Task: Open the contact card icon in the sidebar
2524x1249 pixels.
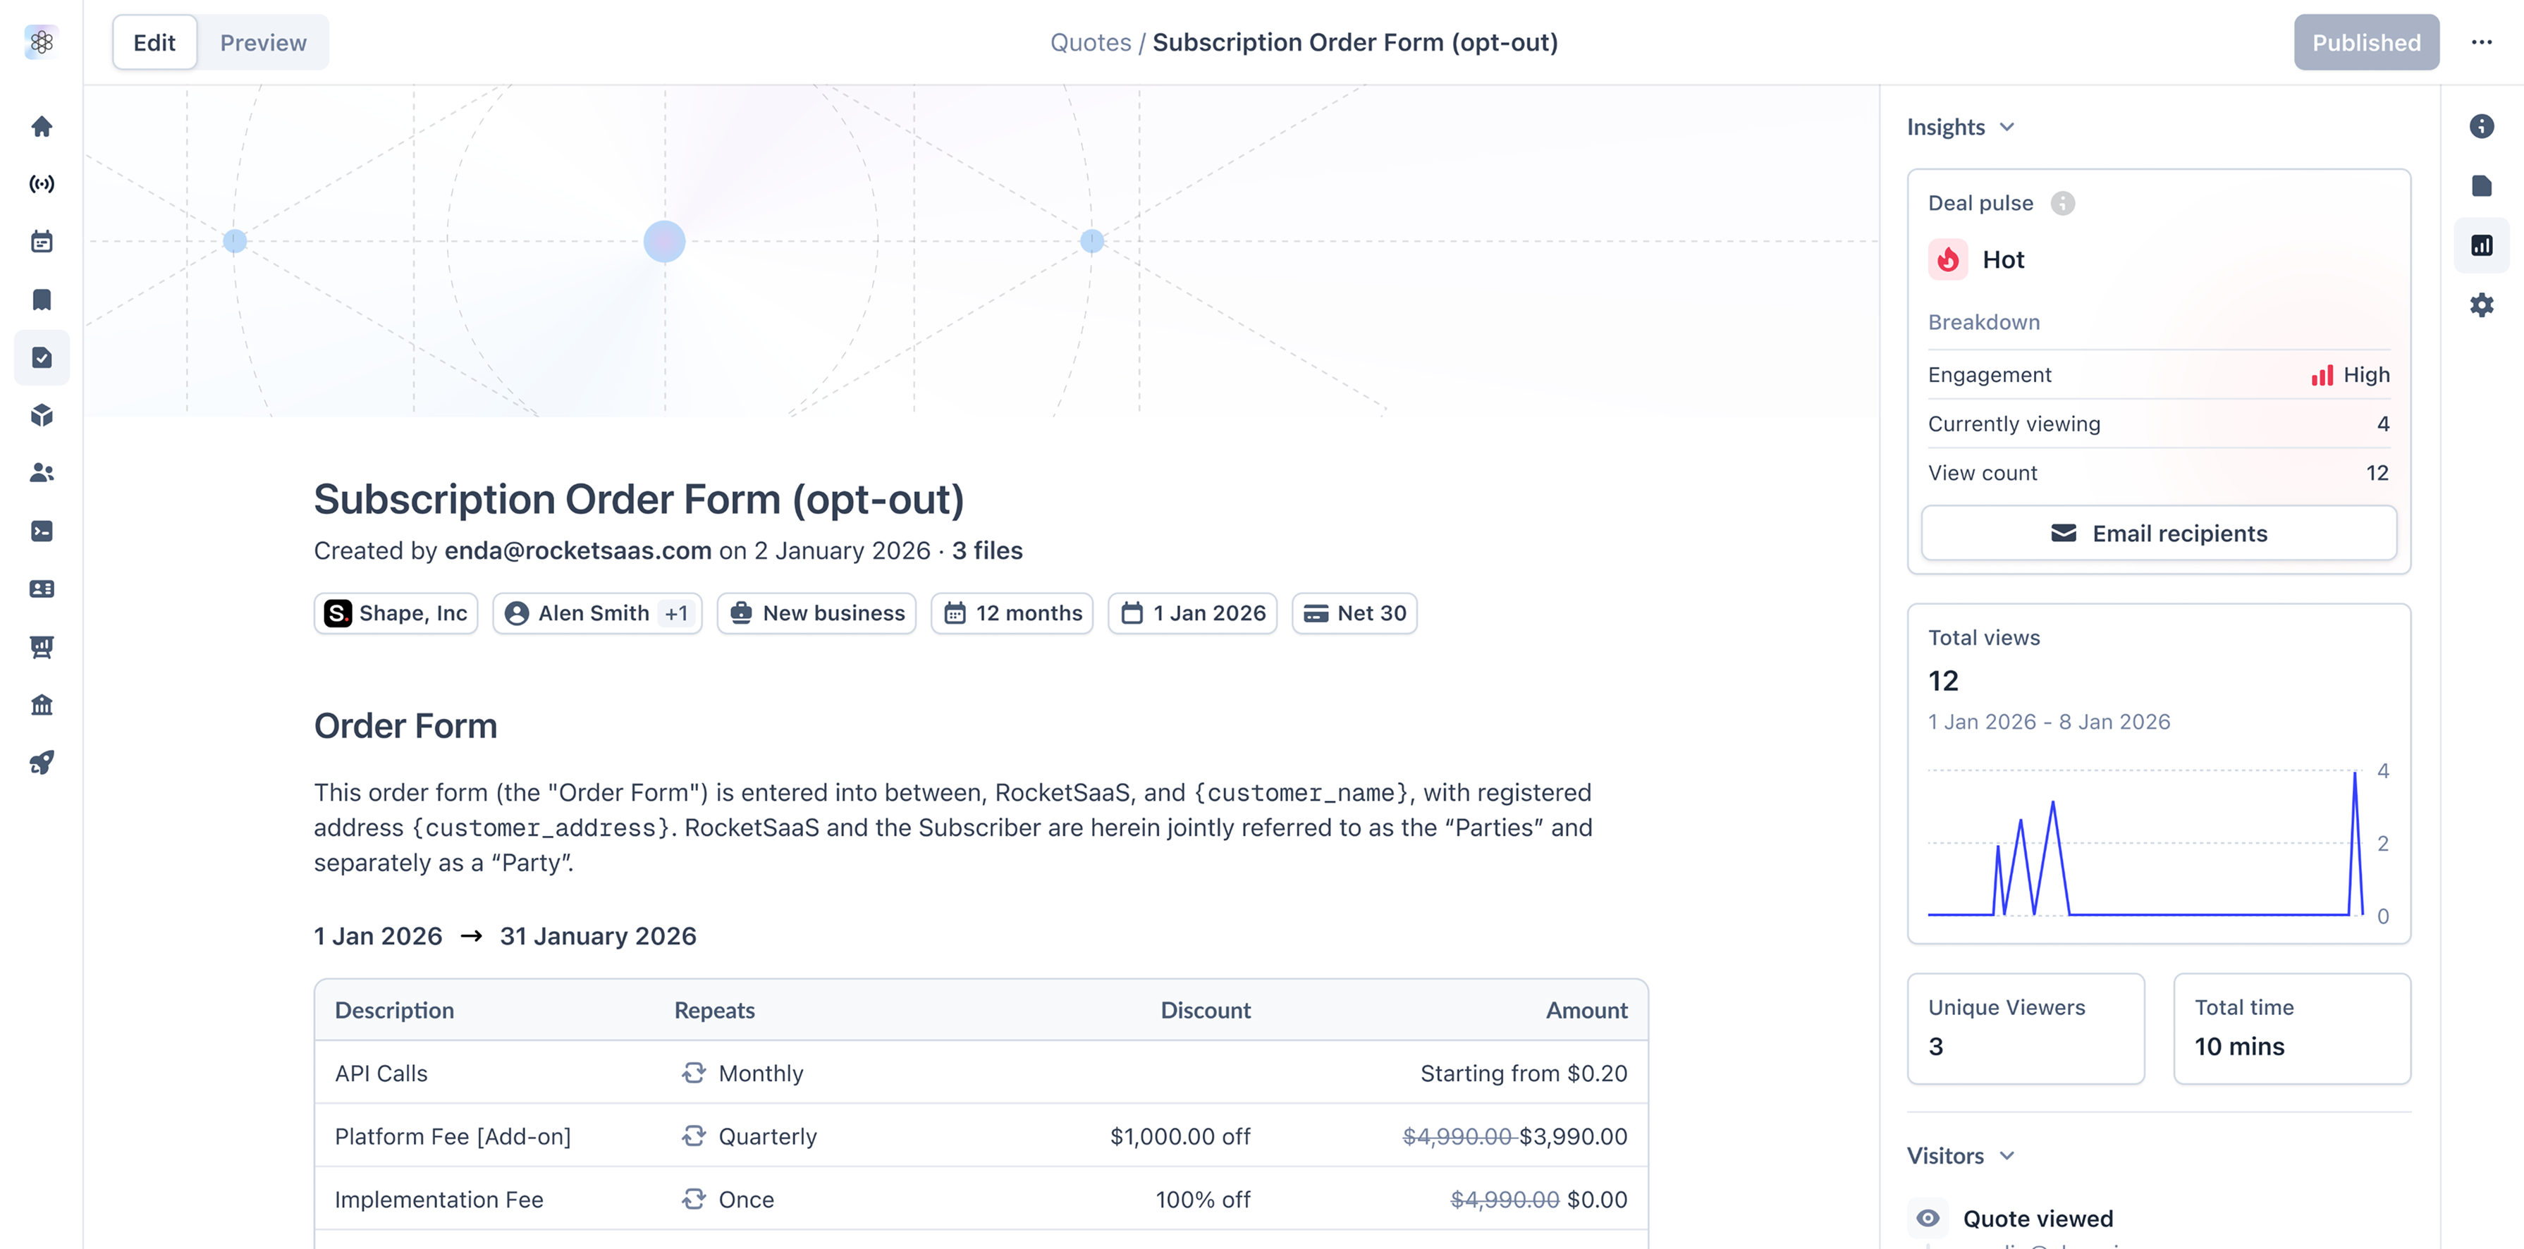Action: 41,589
